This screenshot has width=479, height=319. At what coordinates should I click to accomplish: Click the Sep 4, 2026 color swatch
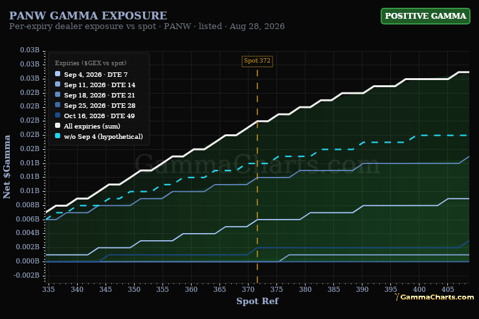pyautogui.click(x=58, y=74)
